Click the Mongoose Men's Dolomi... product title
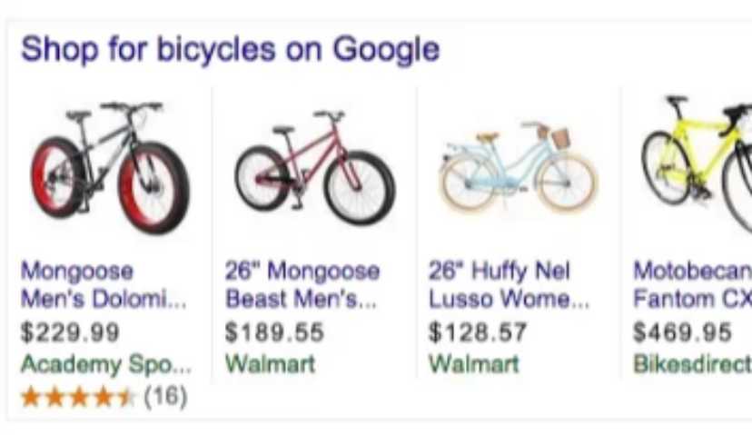The image size is (752, 435). click(103, 284)
